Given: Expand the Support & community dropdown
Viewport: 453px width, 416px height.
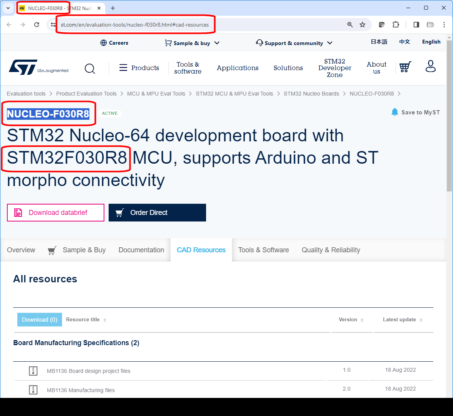Looking at the screenshot, I should [x=294, y=43].
